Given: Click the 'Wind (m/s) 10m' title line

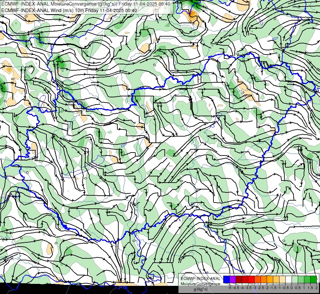Looking at the screenshot, I should [x=69, y=10].
